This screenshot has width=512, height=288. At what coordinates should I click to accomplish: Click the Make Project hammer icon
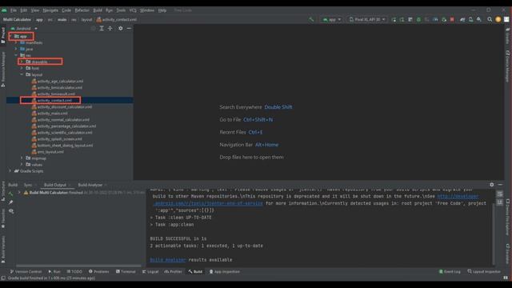pyautogui.click(x=311, y=19)
